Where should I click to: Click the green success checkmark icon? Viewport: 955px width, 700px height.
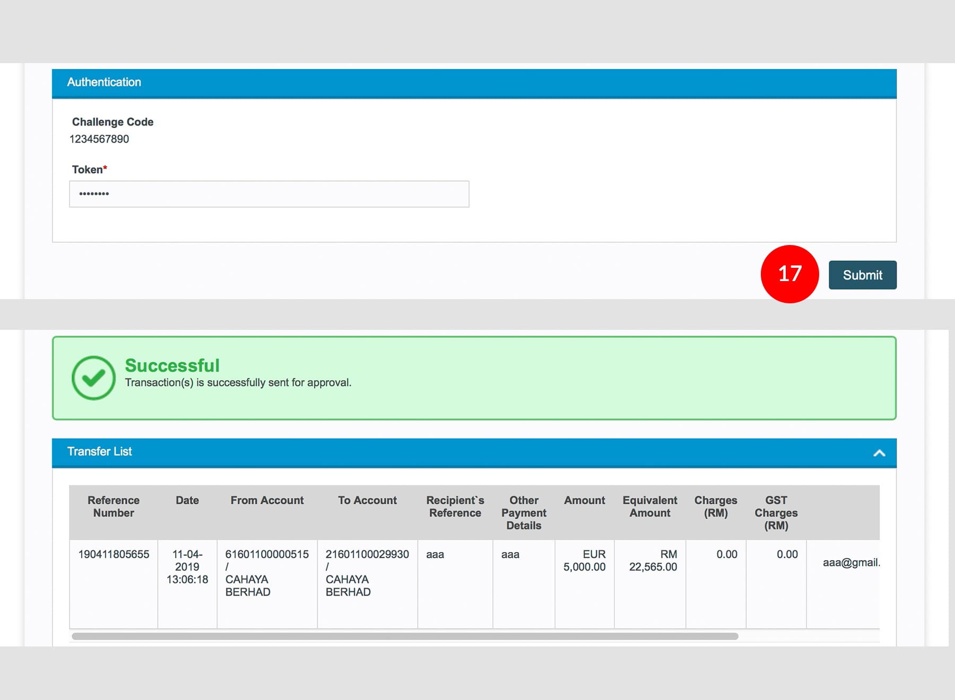(93, 378)
